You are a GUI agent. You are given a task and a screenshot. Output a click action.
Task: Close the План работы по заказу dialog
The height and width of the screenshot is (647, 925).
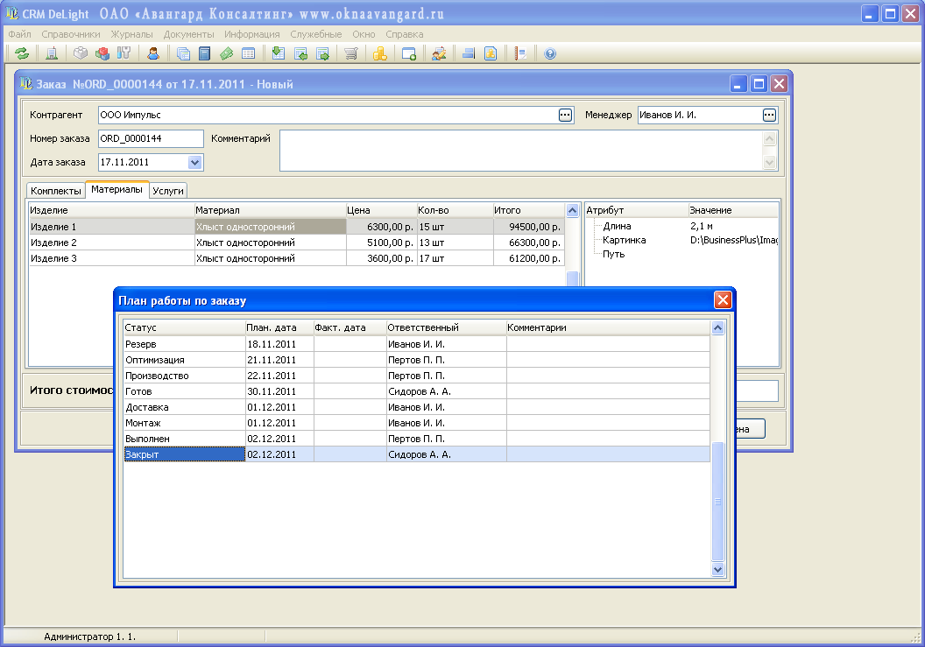723,300
